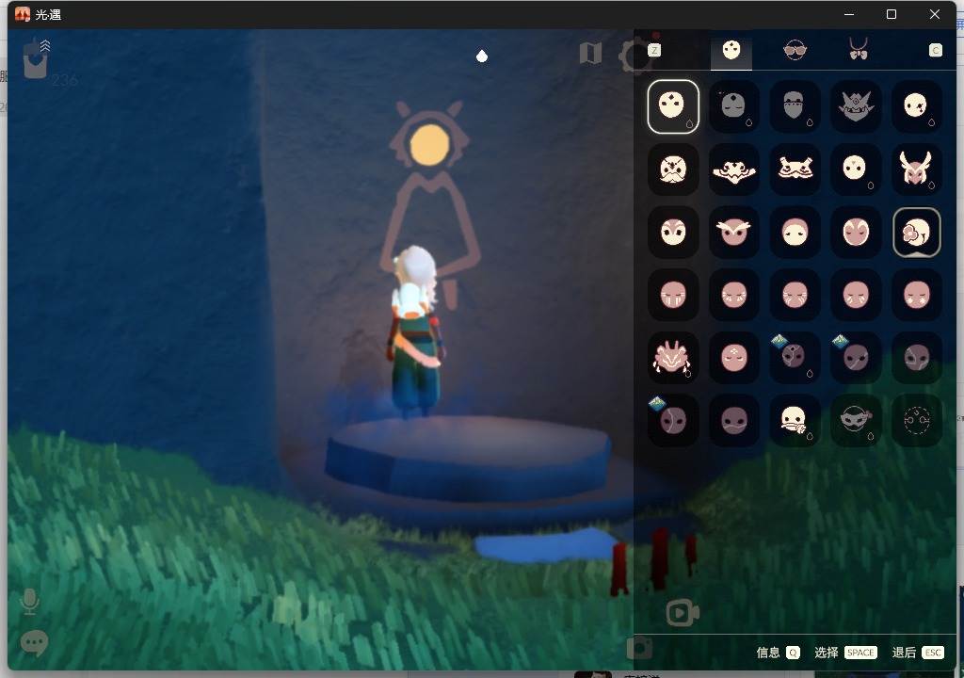
Task: Select the white wide-winged mask
Action: (x=733, y=169)
